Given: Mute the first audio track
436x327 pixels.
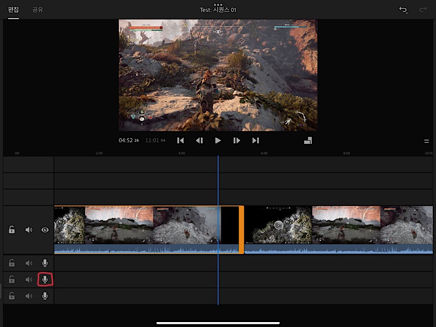Looking at the screenshot, I should [x=29, y=263].
